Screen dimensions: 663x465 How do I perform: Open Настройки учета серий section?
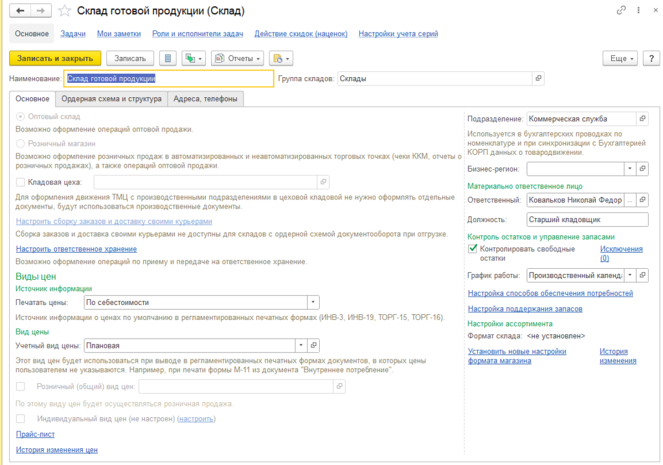[x=398, y=34]
